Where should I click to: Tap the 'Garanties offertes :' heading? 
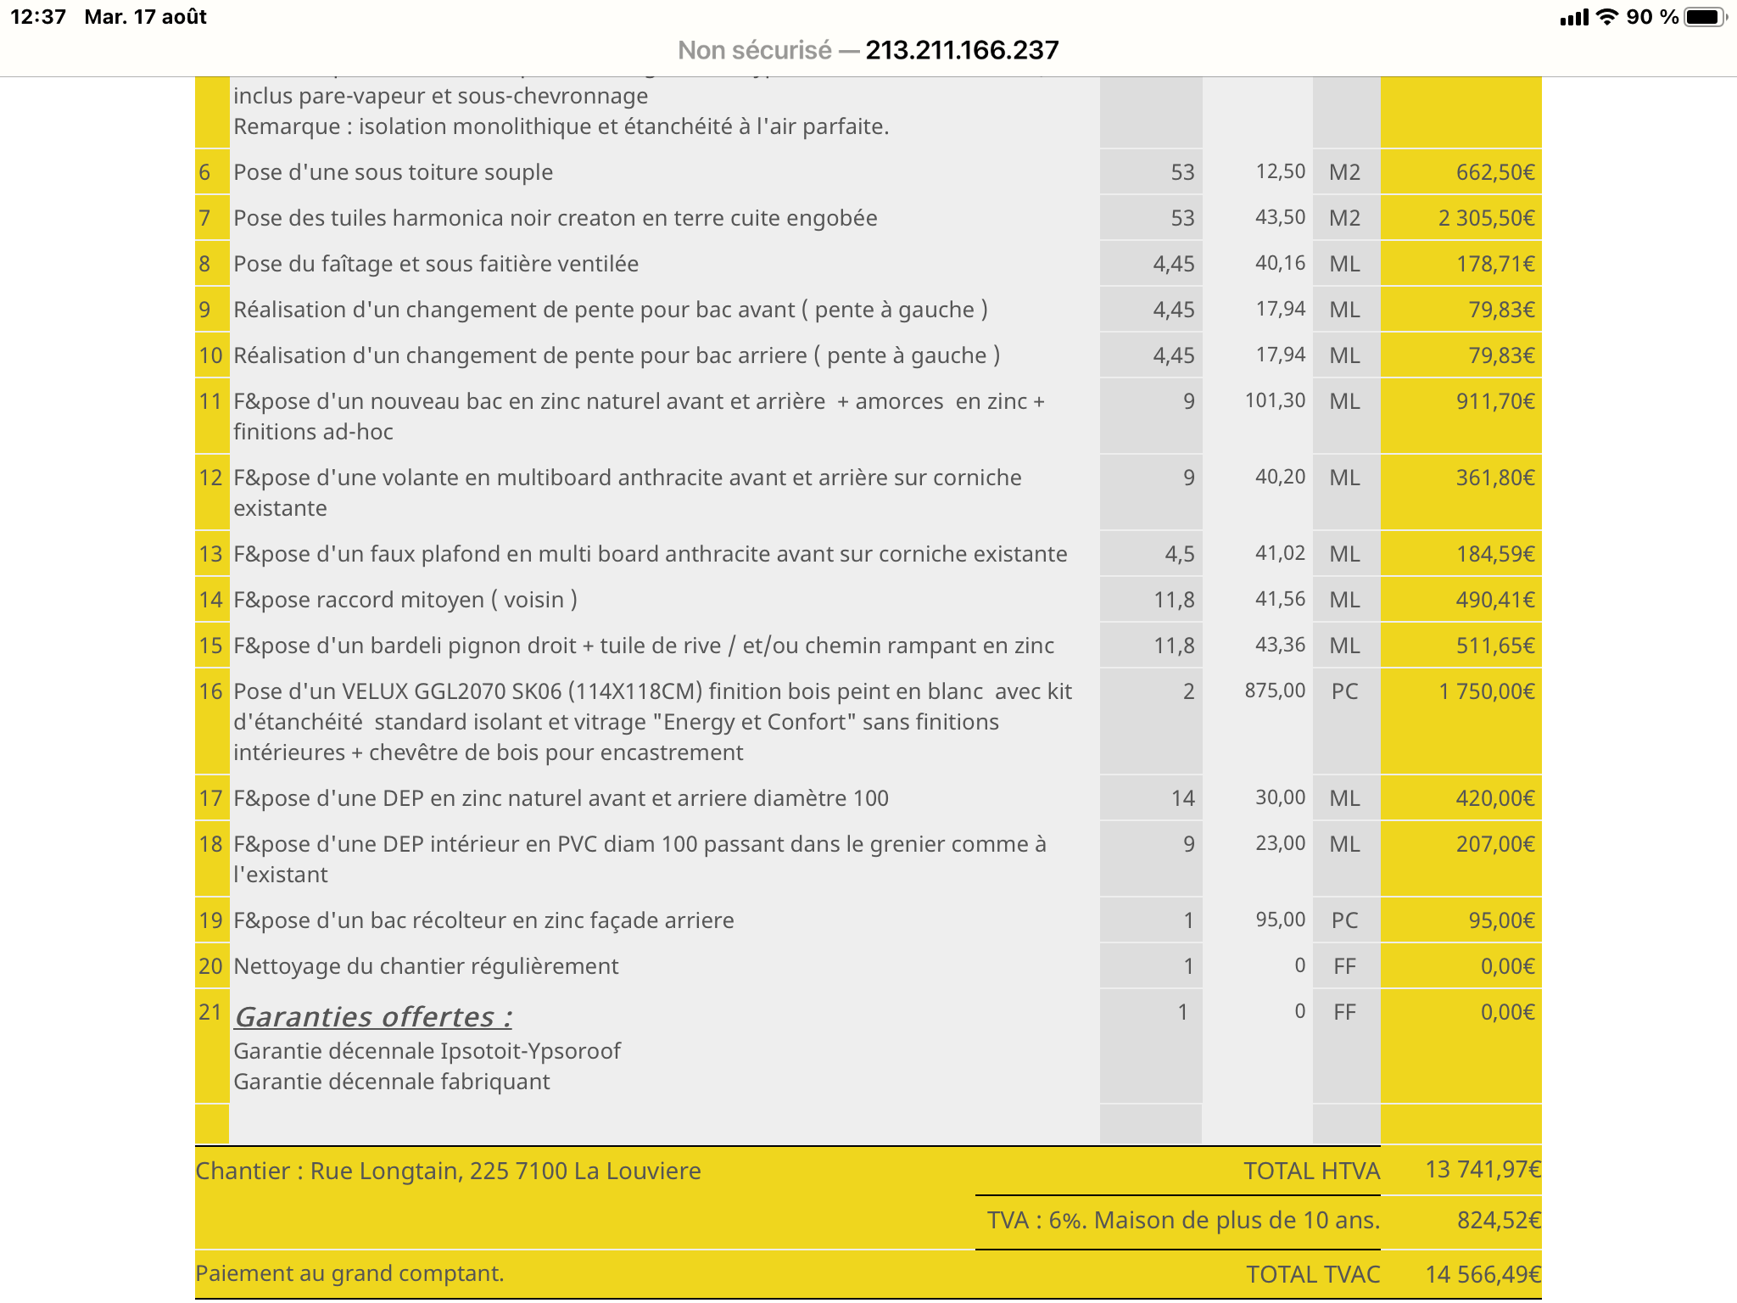[x=373, y=1016]
